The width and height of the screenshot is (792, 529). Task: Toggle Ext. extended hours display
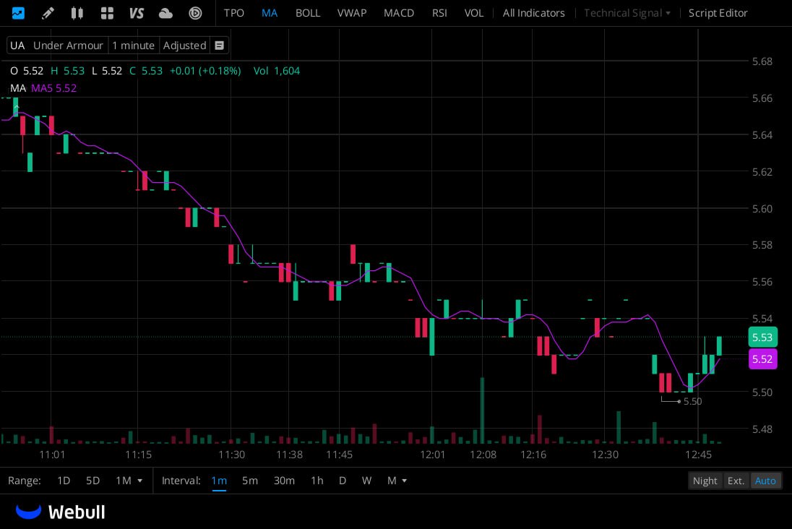pyautogui.click(x=736, y=481)
